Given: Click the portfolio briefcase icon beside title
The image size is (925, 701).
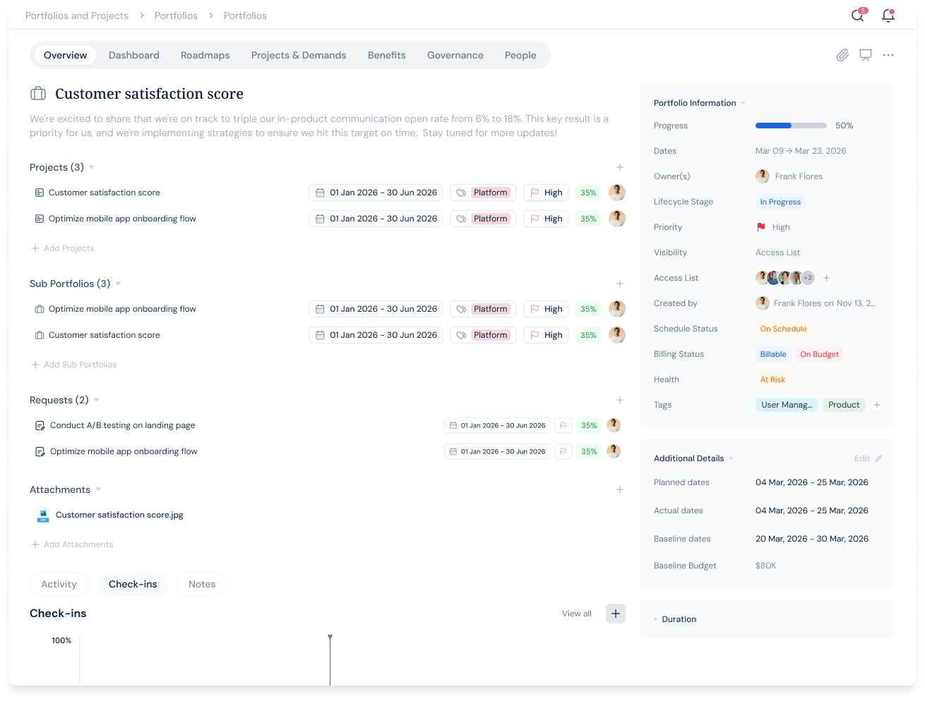Looking at the screenshot, I should pyautogui.click(x=38, y=94).
